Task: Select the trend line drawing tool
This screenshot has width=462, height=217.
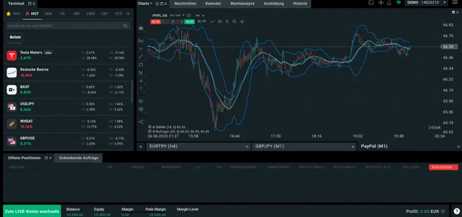Action: [141, 56]
